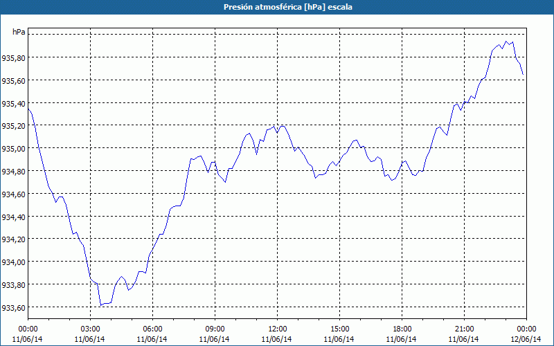Click the pressure curve minimum near 03:30
The width and height of the screenshot is (554, 346).
click(101, 305)
